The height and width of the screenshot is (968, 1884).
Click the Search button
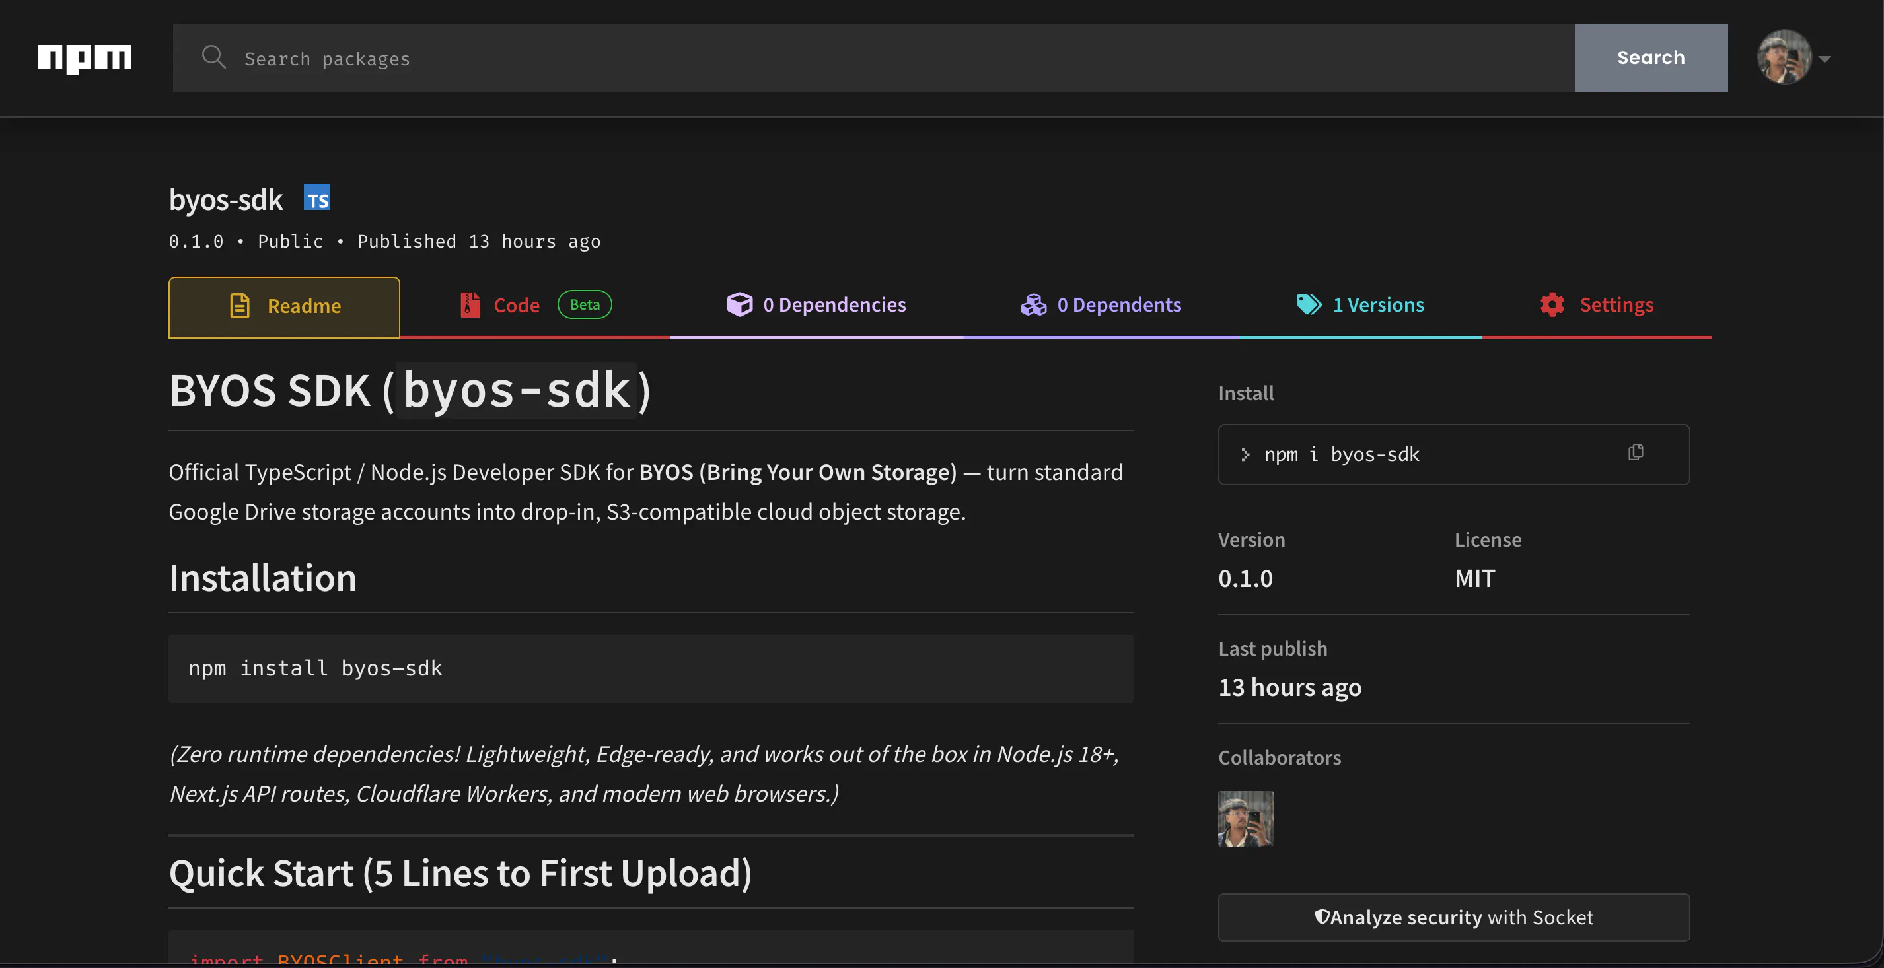1651,57
